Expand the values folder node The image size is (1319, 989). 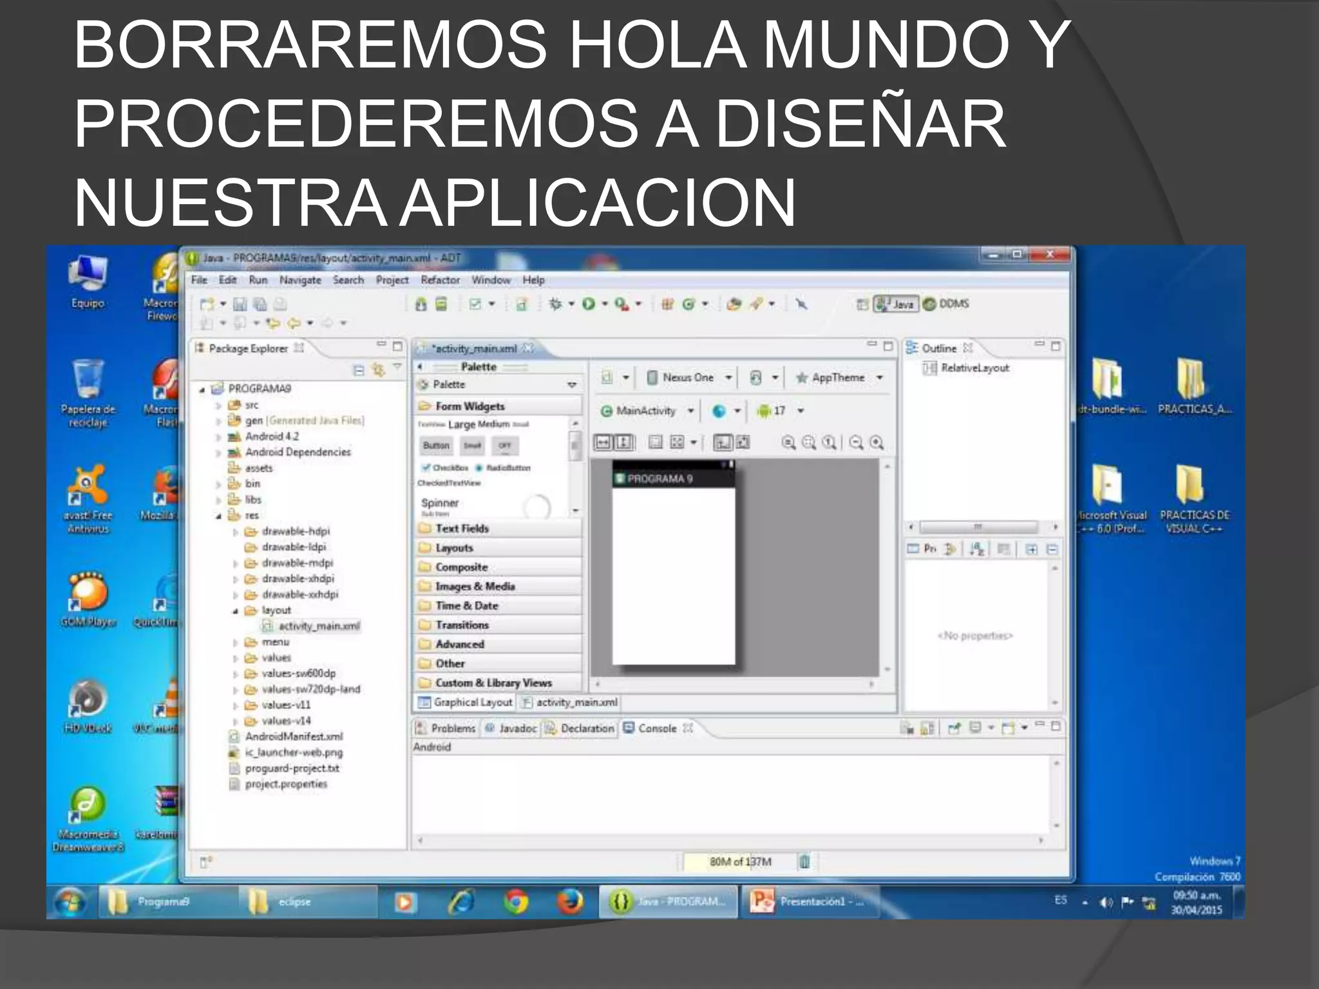[x=235, y=658]
